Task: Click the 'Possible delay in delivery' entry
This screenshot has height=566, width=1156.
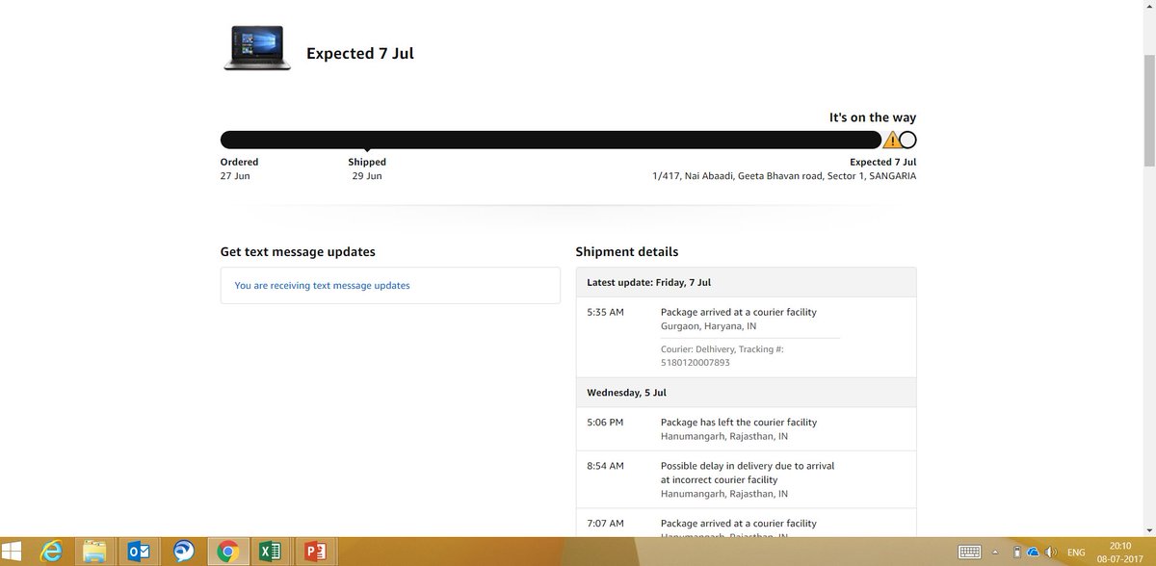Action: click(748, 473)
